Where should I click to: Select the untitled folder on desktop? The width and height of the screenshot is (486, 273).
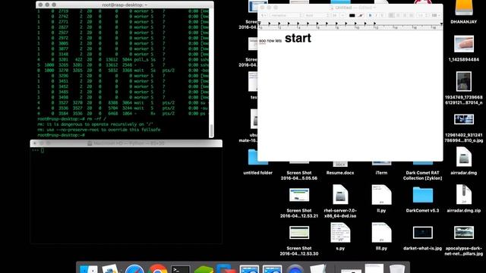258,158
